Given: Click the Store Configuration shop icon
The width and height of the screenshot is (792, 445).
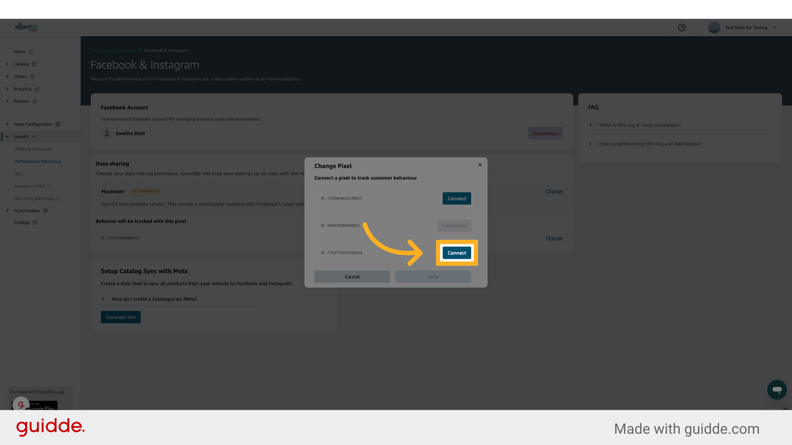Looking at the screenshot, I should tap(58, 124).
